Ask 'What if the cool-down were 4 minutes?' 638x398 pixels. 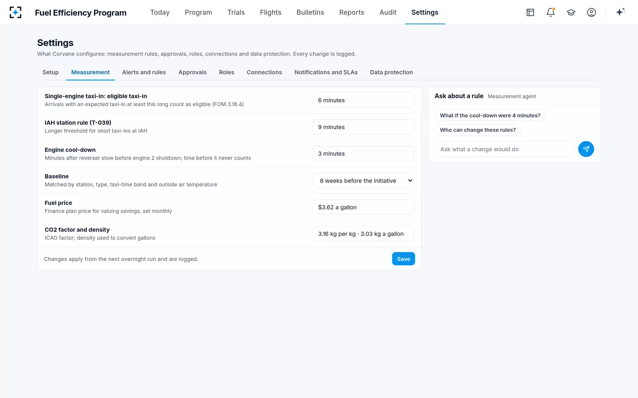490,115
